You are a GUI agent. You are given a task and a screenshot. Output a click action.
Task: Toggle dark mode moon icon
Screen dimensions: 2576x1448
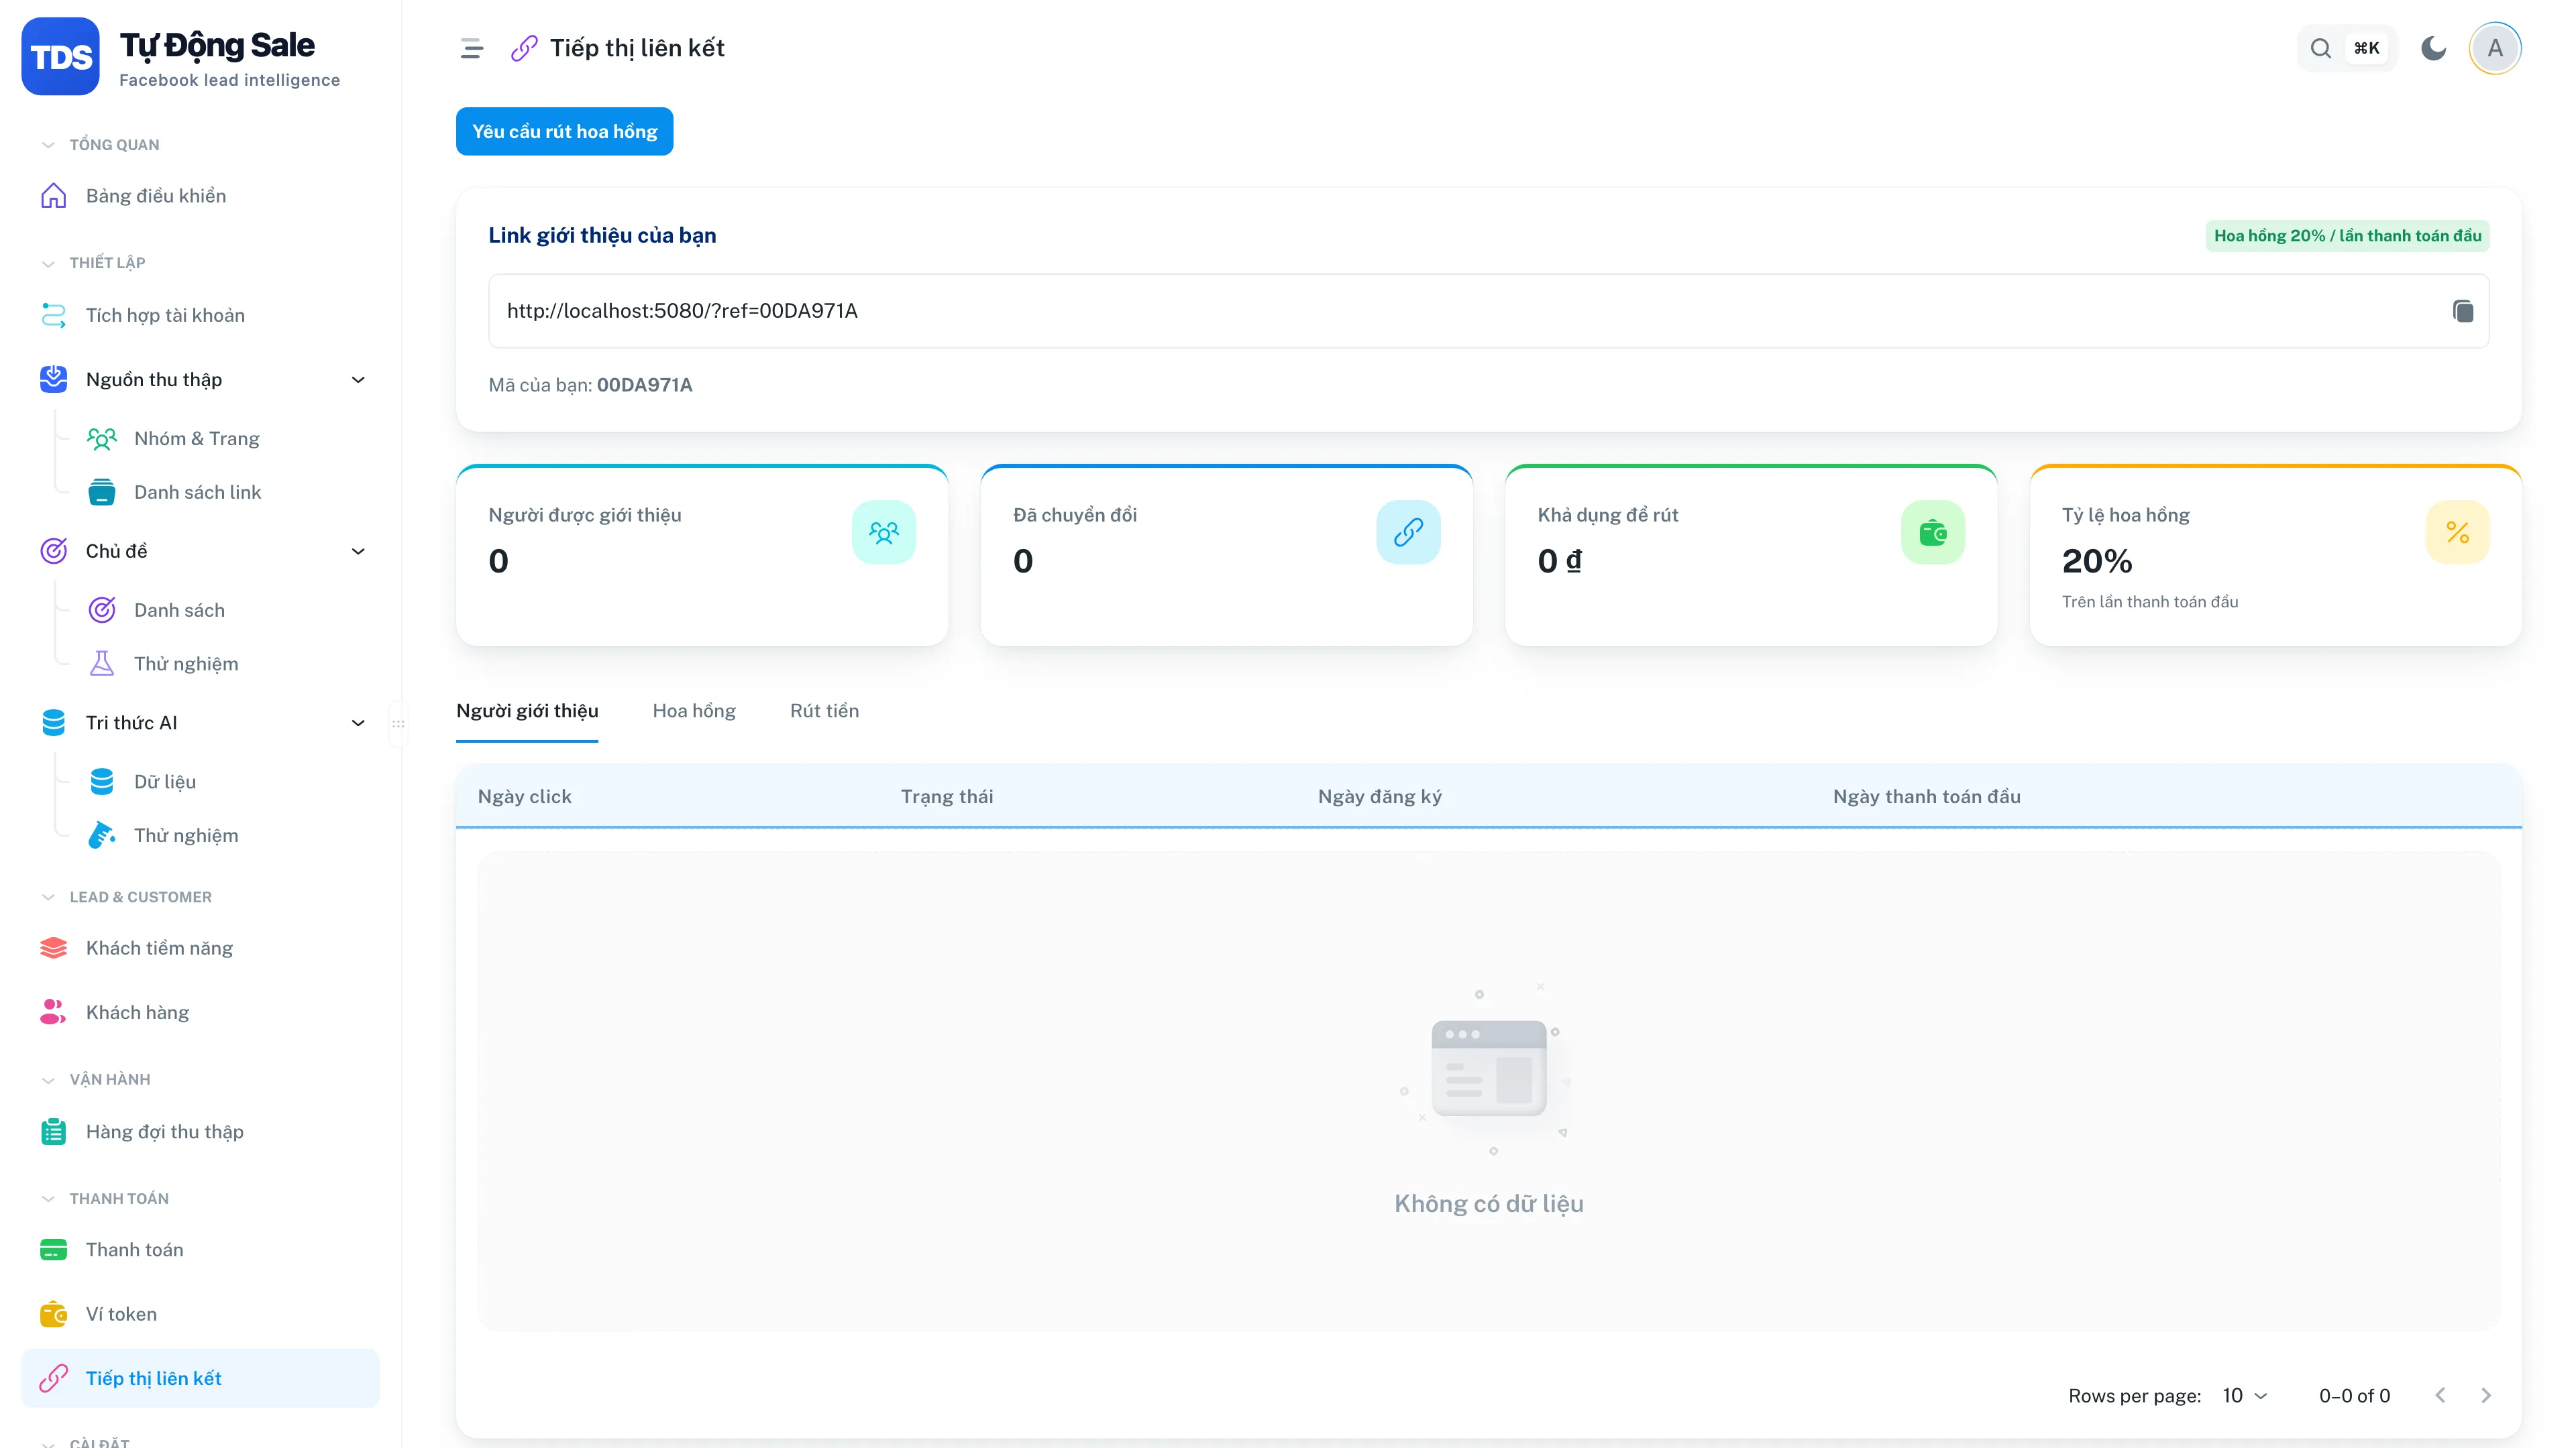coord(2433,48)
